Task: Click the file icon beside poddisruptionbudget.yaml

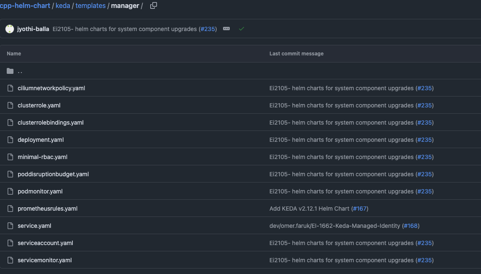Action: point(10,174)
